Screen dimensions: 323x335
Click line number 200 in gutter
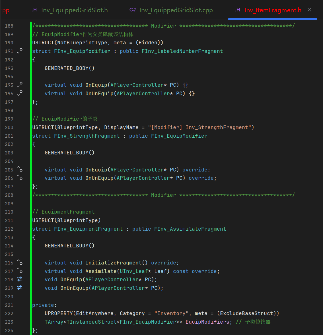[9, 127]
